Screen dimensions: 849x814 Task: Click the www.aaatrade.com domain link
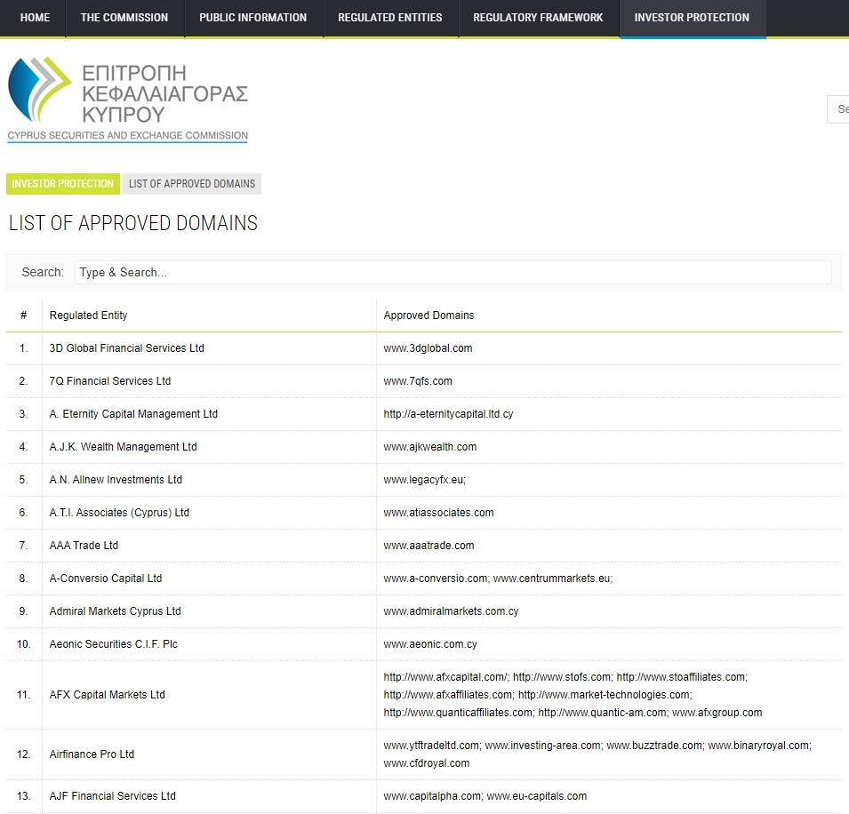tap(429, 545)
